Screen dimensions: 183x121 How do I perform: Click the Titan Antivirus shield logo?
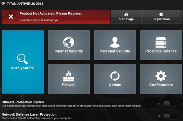click(3, 4)
